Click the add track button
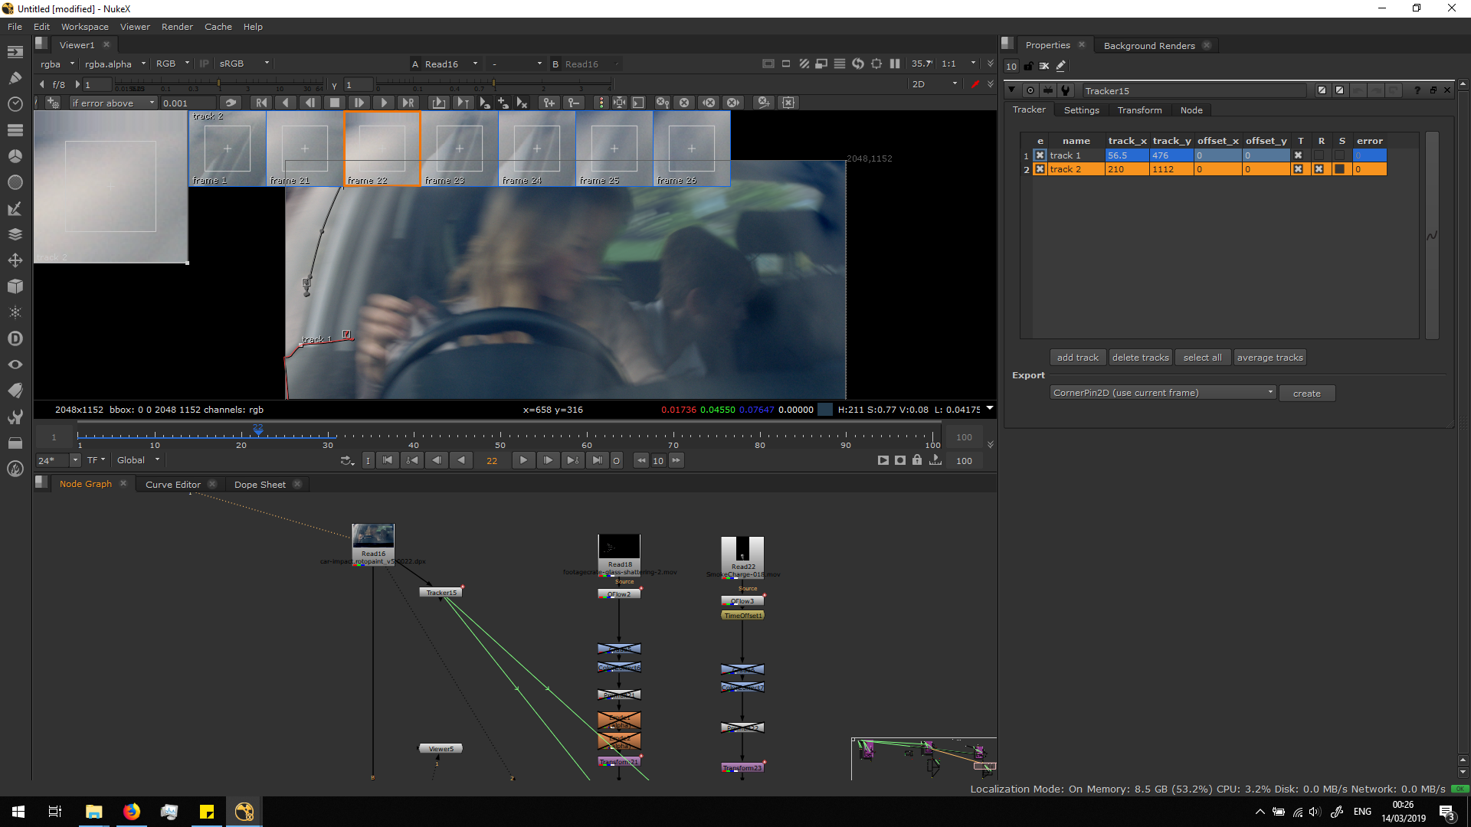This screenshot has width=1471, height=827. 1077,358
